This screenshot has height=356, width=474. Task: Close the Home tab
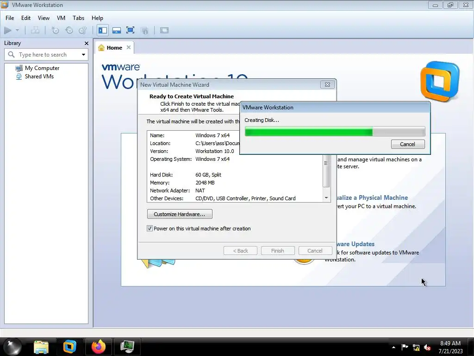(x=129, y=48)
